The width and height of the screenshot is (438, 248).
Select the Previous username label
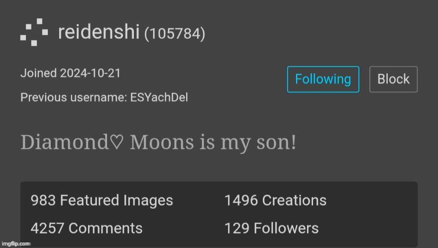coord(74,97)
